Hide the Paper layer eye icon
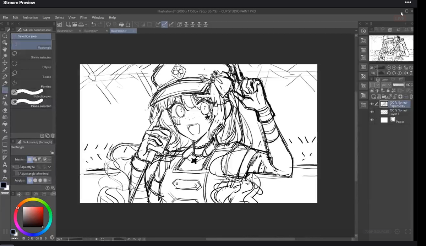 (372, 120)
